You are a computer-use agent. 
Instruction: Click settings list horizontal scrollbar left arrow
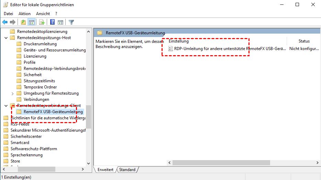[x=169, y=163]
